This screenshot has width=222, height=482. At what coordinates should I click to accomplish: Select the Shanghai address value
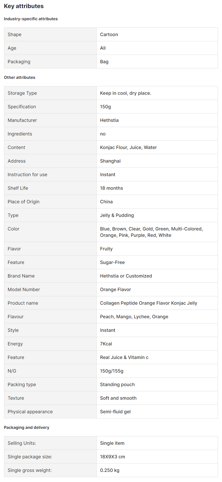point(110,161)
